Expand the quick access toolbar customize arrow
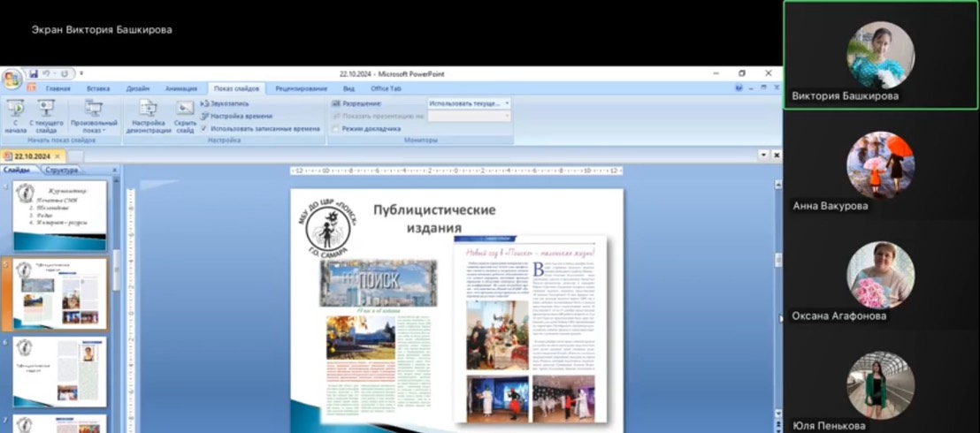Screen dimensions: 980x433 pyautogui.click(x=81, y=73)
